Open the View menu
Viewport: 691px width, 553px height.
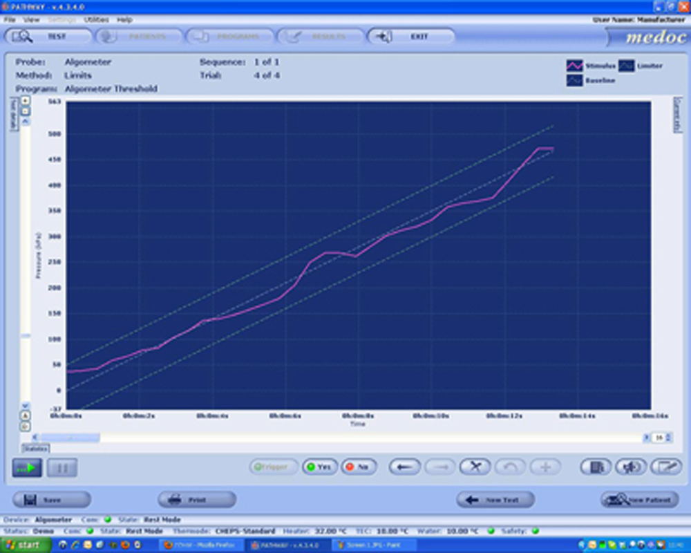coord(31,20)
